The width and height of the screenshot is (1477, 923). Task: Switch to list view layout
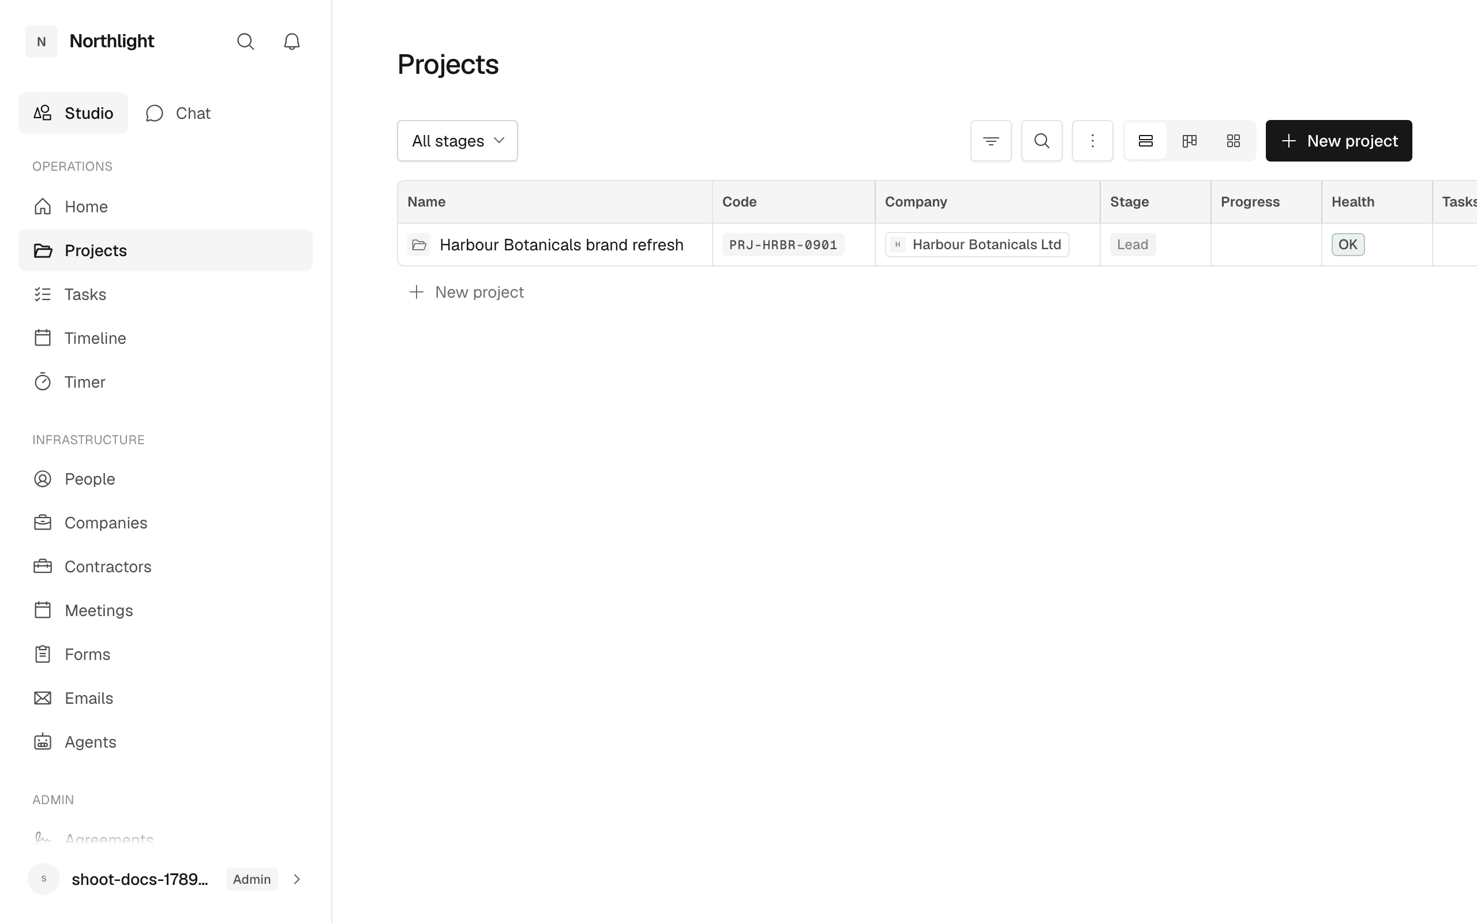1146,141
